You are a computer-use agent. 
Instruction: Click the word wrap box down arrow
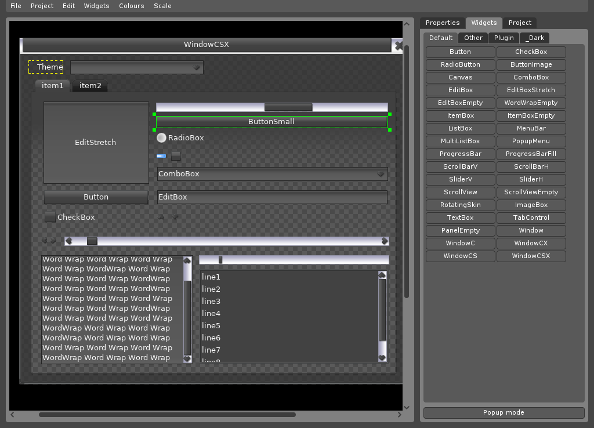click(x=187, y=358)
